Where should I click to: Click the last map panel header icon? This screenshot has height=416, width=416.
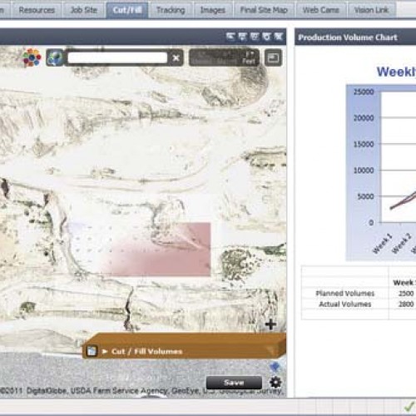tap(279, 37)
